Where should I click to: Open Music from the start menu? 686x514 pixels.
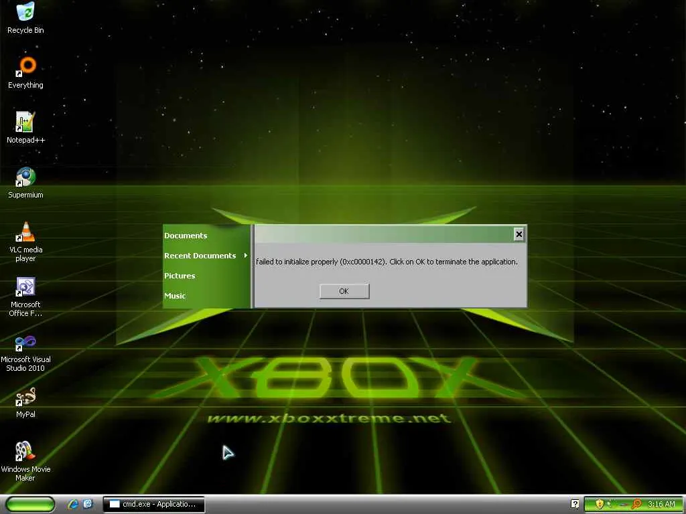(x=175, y=296)
